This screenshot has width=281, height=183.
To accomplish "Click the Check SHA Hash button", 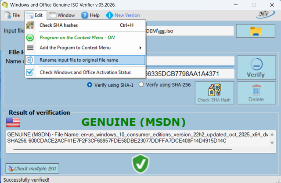I will (214, 93).
